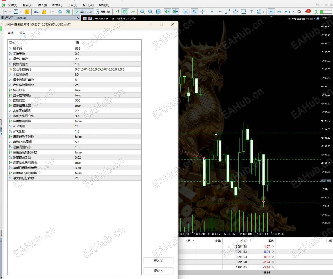Switch chart to bar chart mode

pos(117,12)
